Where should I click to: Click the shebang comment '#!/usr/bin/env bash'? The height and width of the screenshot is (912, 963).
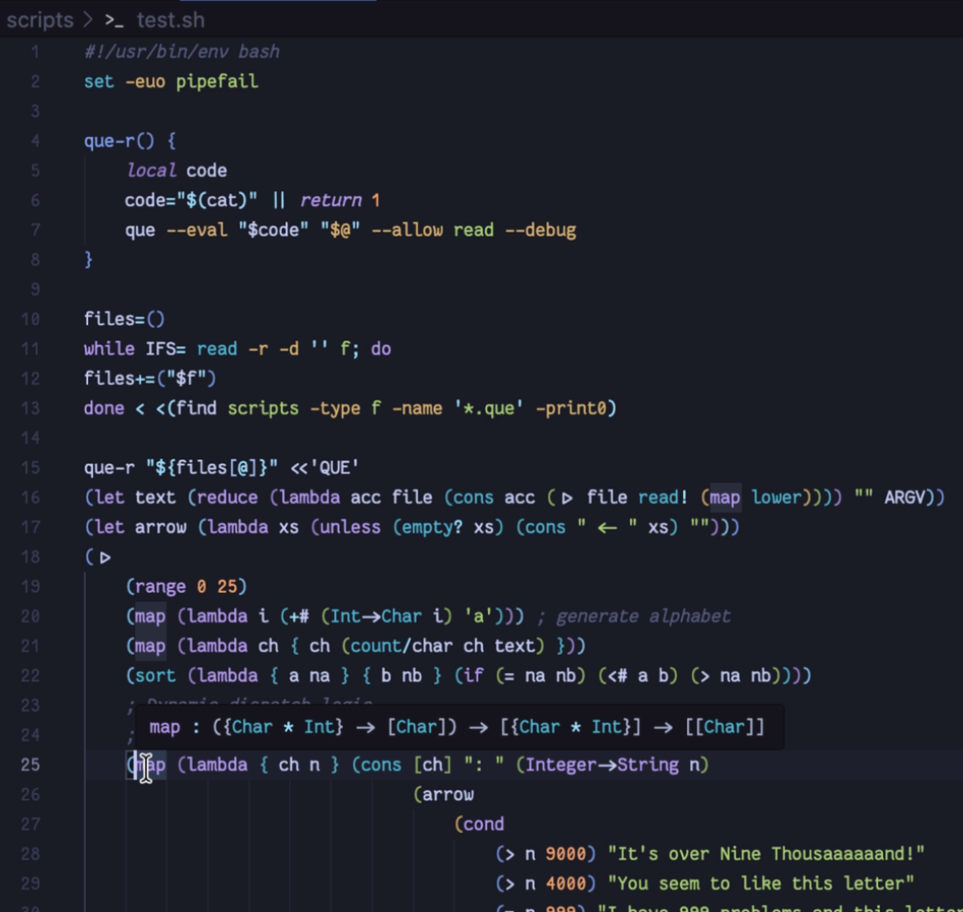click(x=182, y=51)
